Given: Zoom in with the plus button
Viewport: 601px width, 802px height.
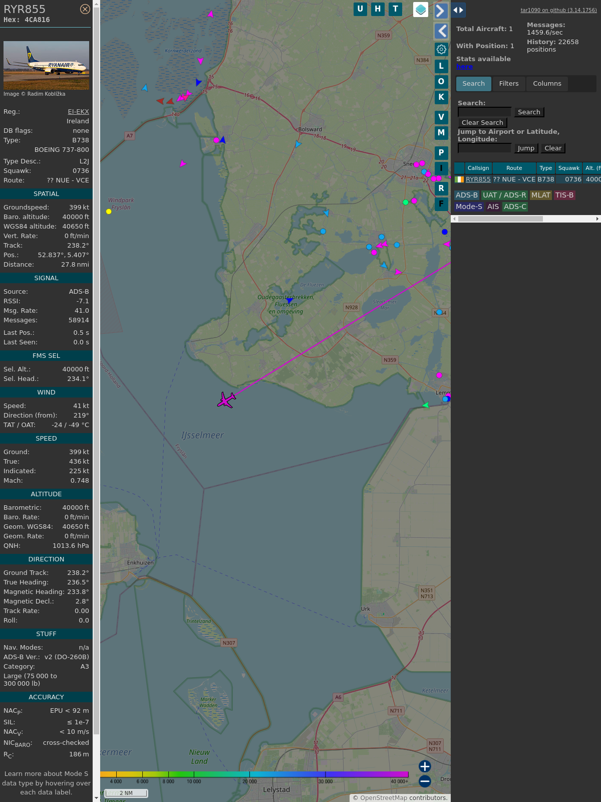Looking at the screenshot, I should click(425, 766).
